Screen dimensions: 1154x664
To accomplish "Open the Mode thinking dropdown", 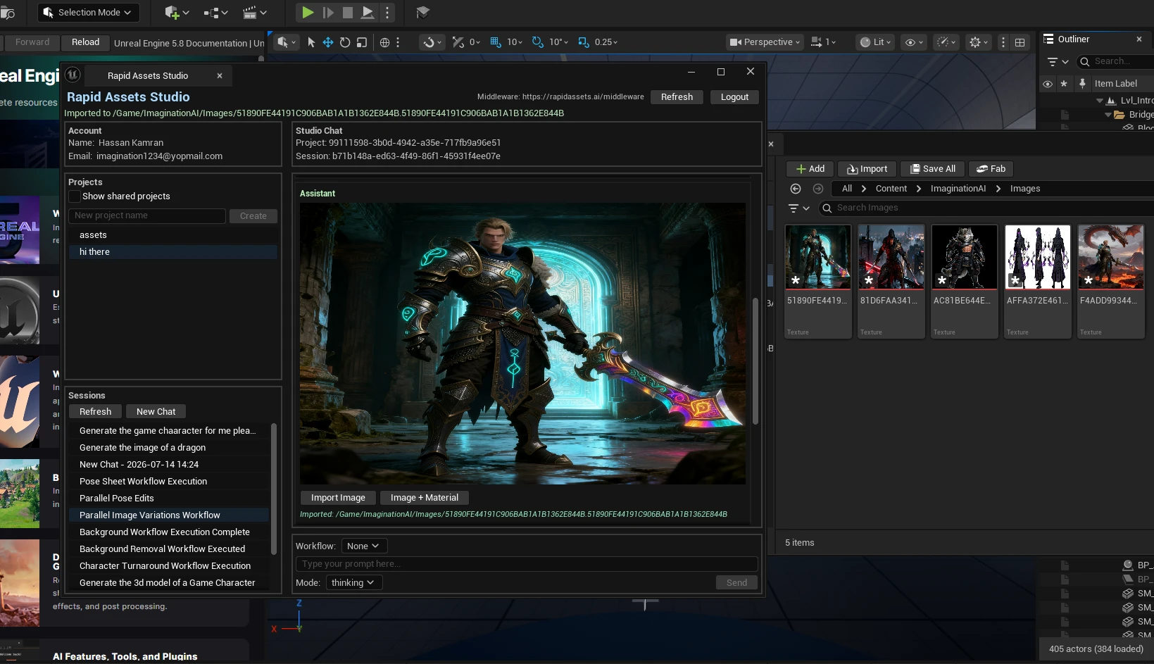I will [353, 583].
